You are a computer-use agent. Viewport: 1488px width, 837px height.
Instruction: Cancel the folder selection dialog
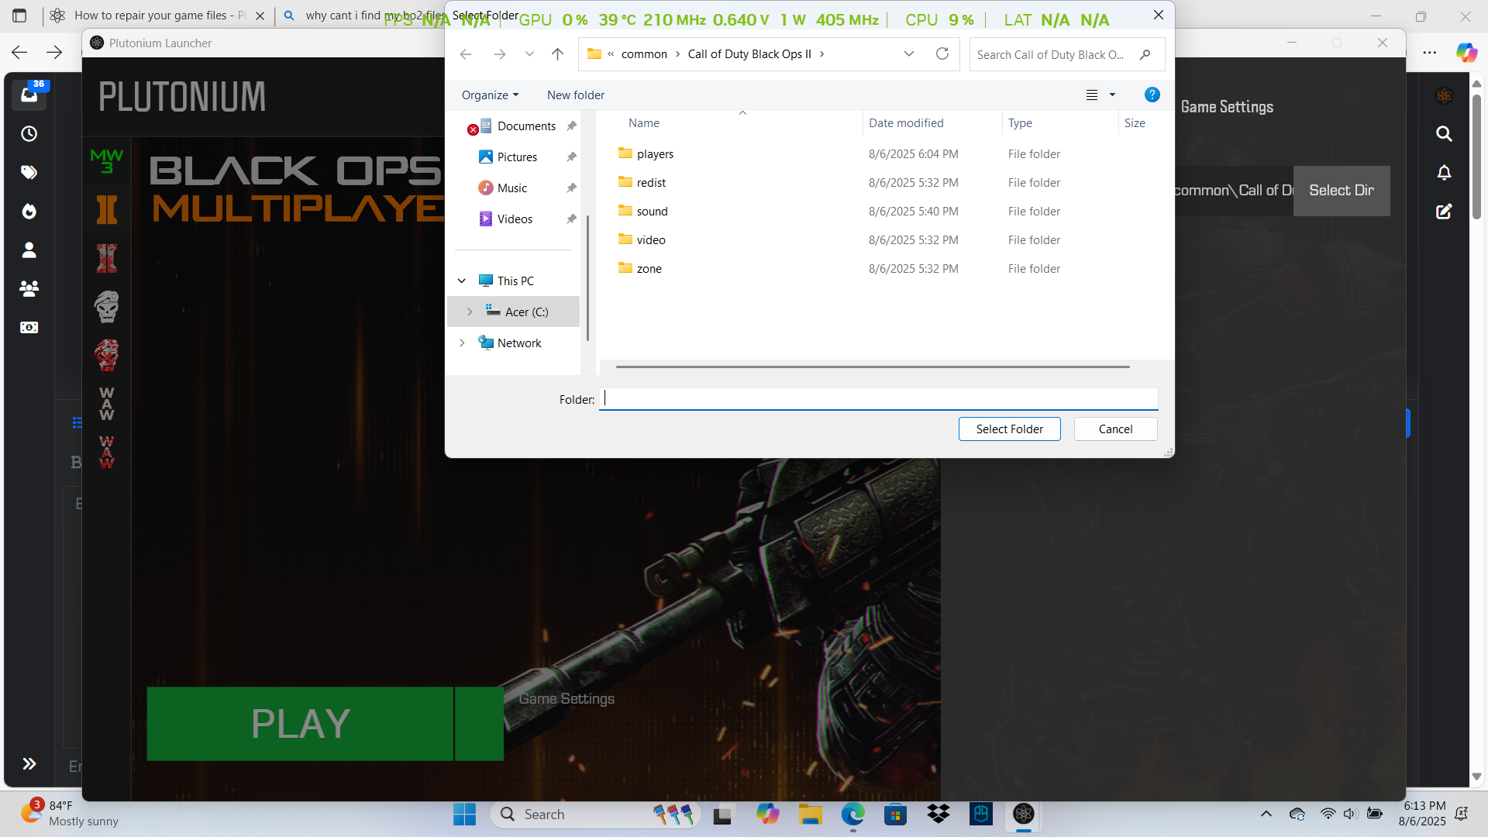tap(1115, 429)
